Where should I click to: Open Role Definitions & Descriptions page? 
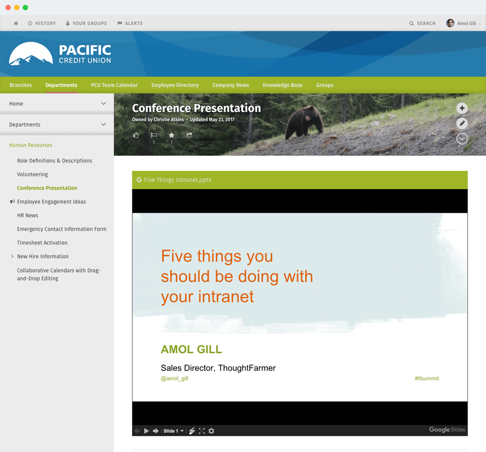pyautogui.click(x=55, y=160)
